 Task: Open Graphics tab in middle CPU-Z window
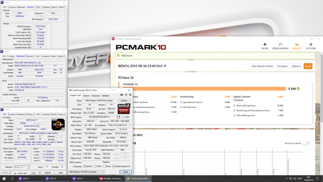[x=46, y=56]
